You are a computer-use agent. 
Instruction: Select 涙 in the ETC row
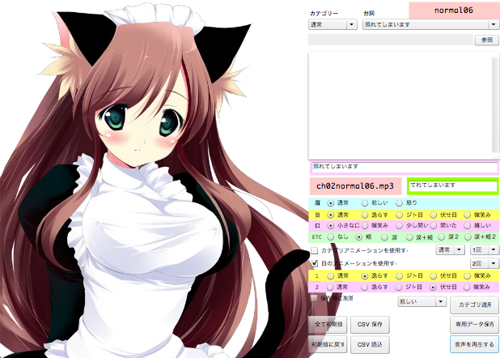pos(385,237)
